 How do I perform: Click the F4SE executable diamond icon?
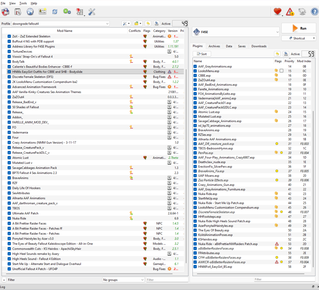click(196, 32)
